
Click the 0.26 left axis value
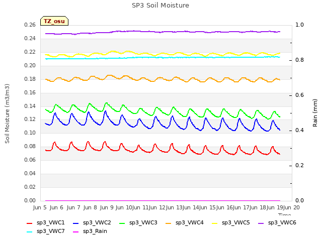pyautogui.click(x=30, y=25)
